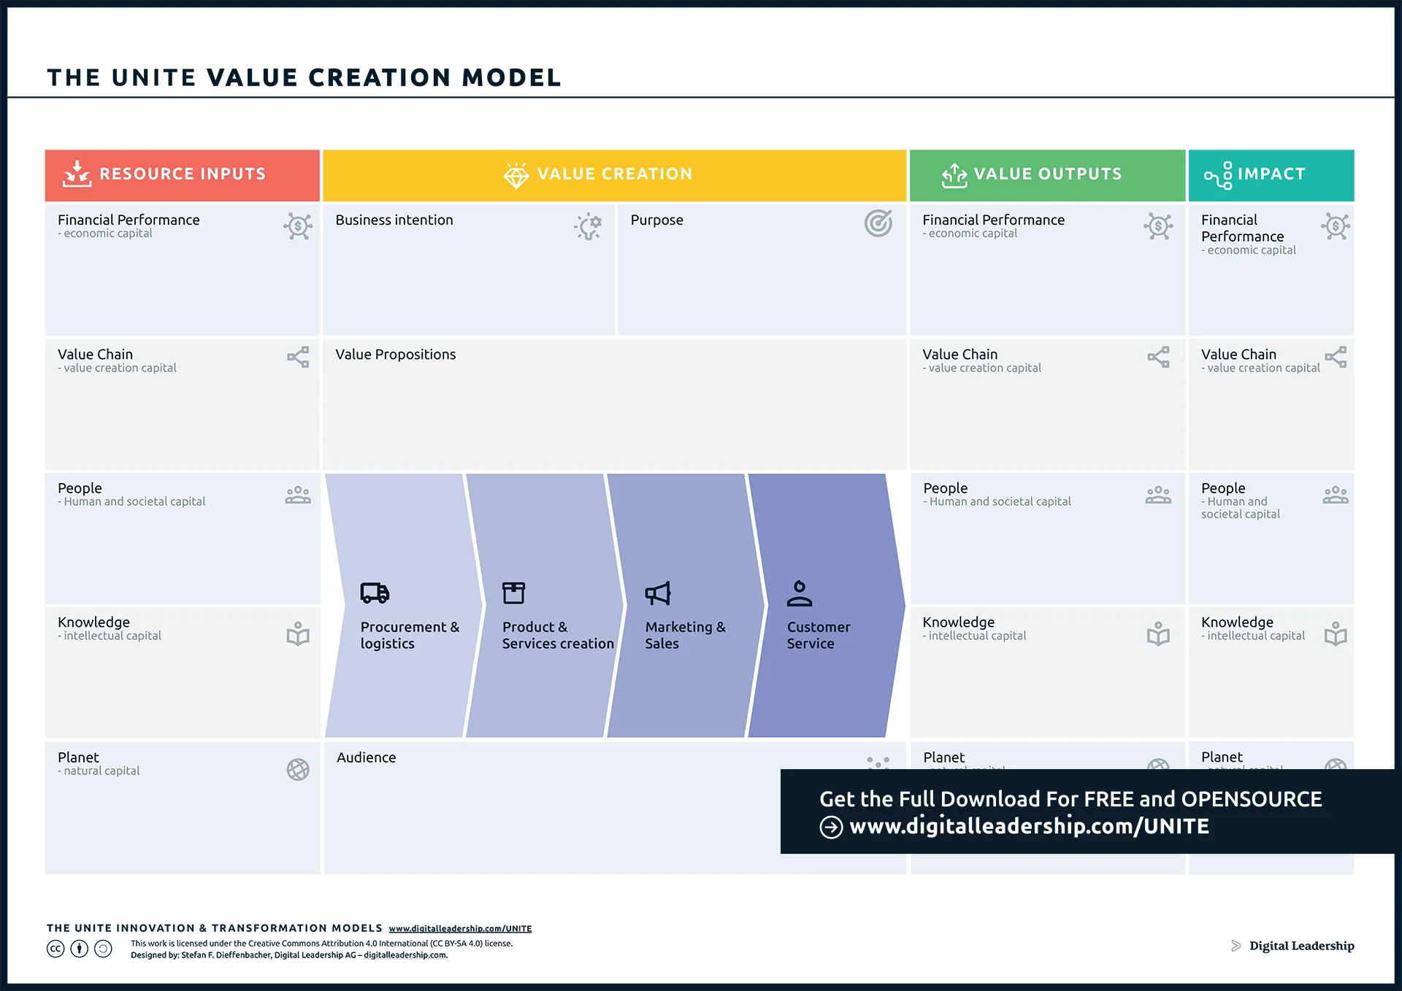Click the diamond icon in the Value Creation header

[x=517, y=174]
